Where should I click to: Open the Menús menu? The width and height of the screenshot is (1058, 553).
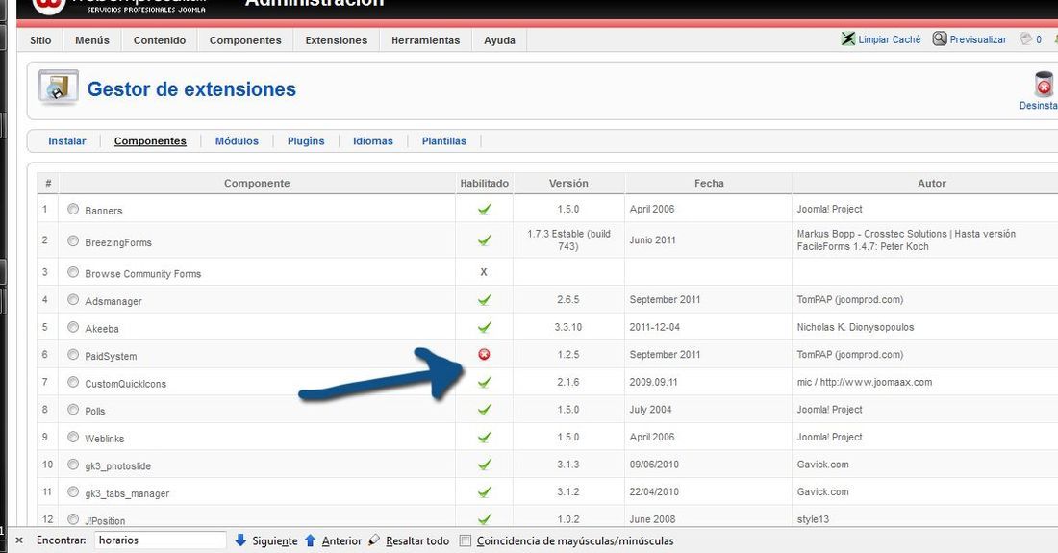91,39
